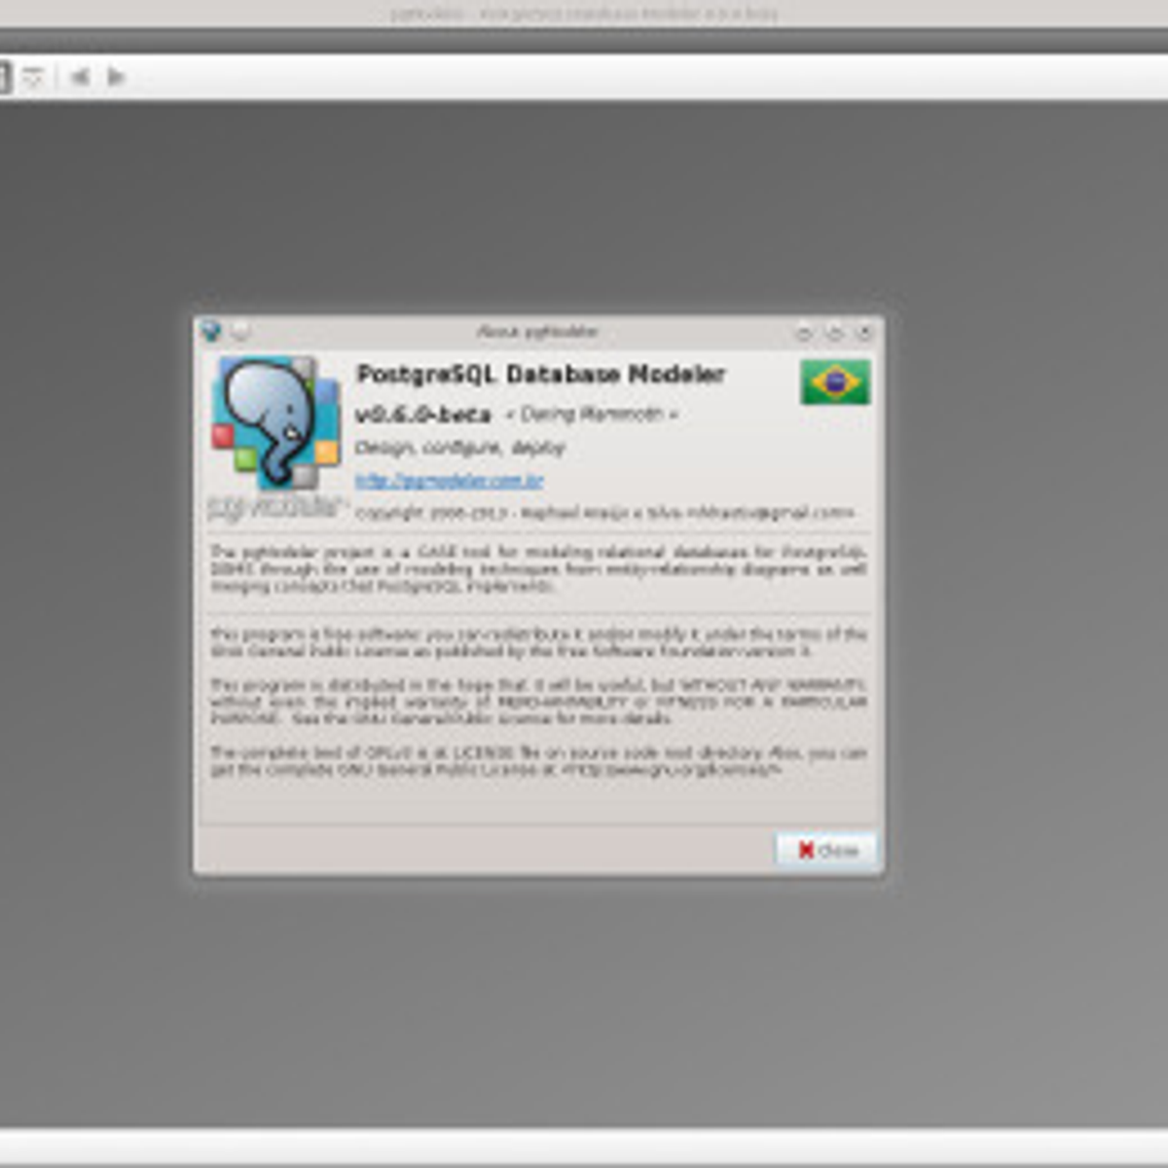Click the toolbar icon beside the left arrow
This screenshot has width=1168, height=1168.
pos(34,77)
